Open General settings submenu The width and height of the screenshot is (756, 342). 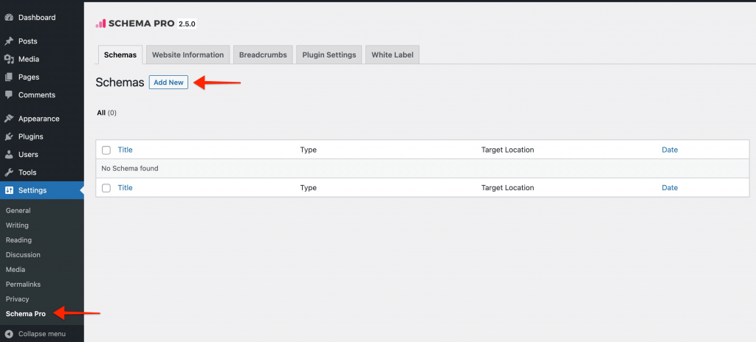tap(18, 211)
